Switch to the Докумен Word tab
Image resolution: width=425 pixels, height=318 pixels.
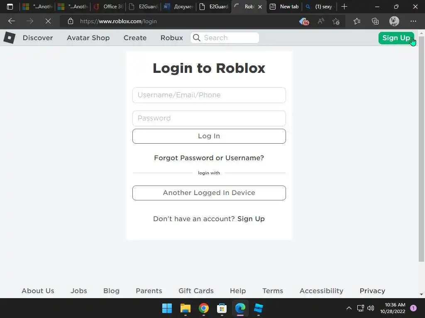click(178, 7)
